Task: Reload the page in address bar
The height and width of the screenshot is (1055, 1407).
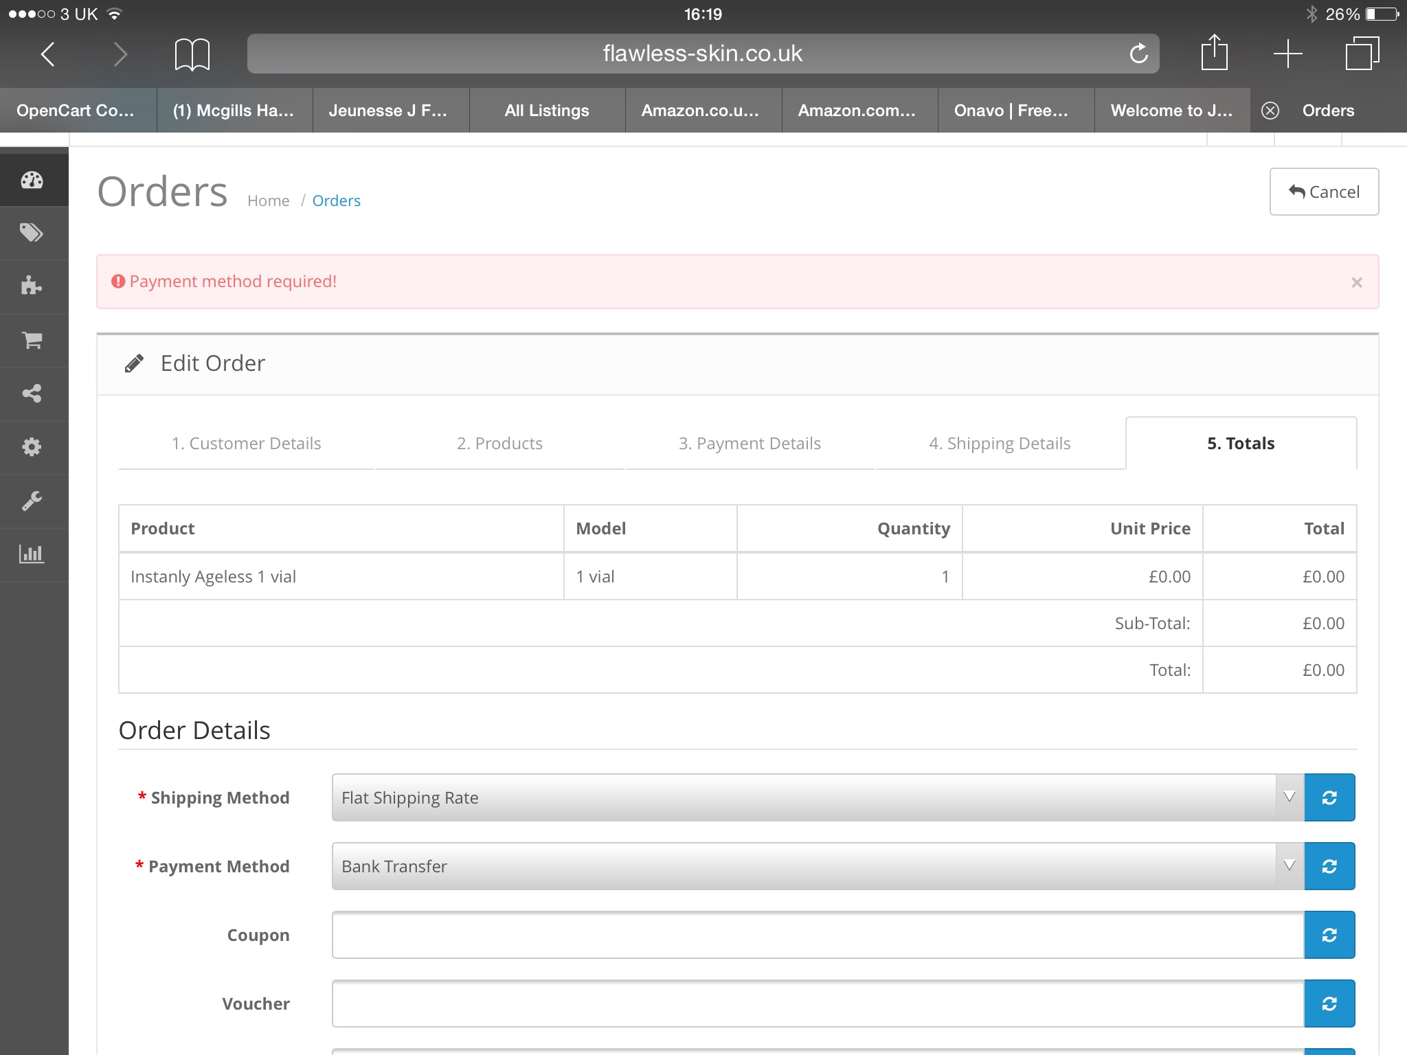Action: pyautogui.click(x=1138, y=54)
